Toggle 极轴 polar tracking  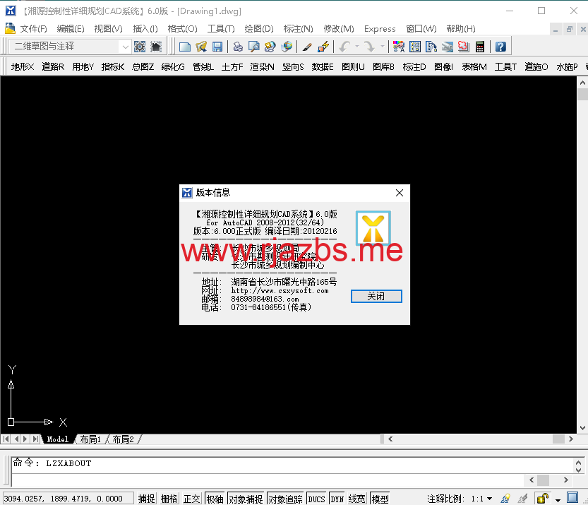[215, 499]
